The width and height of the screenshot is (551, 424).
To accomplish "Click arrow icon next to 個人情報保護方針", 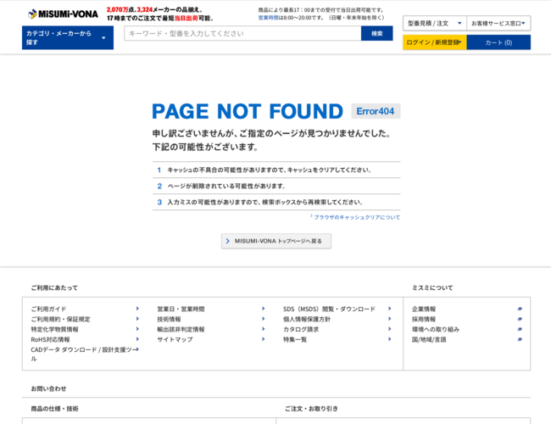I will click(x=389, y=319).
